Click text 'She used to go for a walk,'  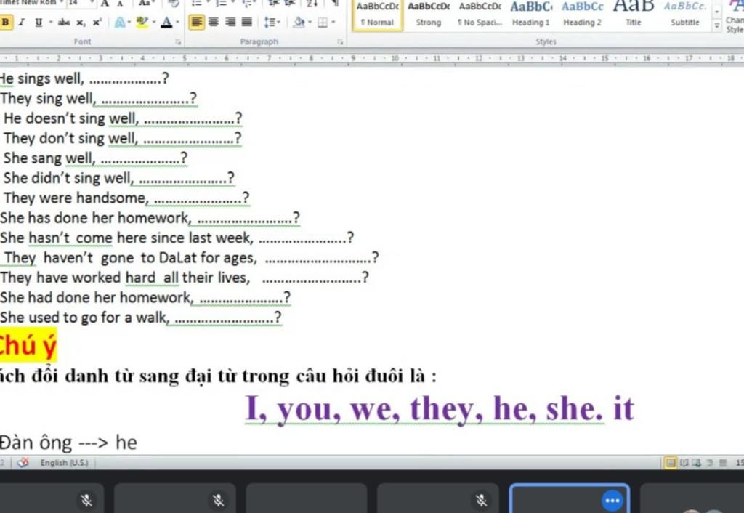pos(85,317)
